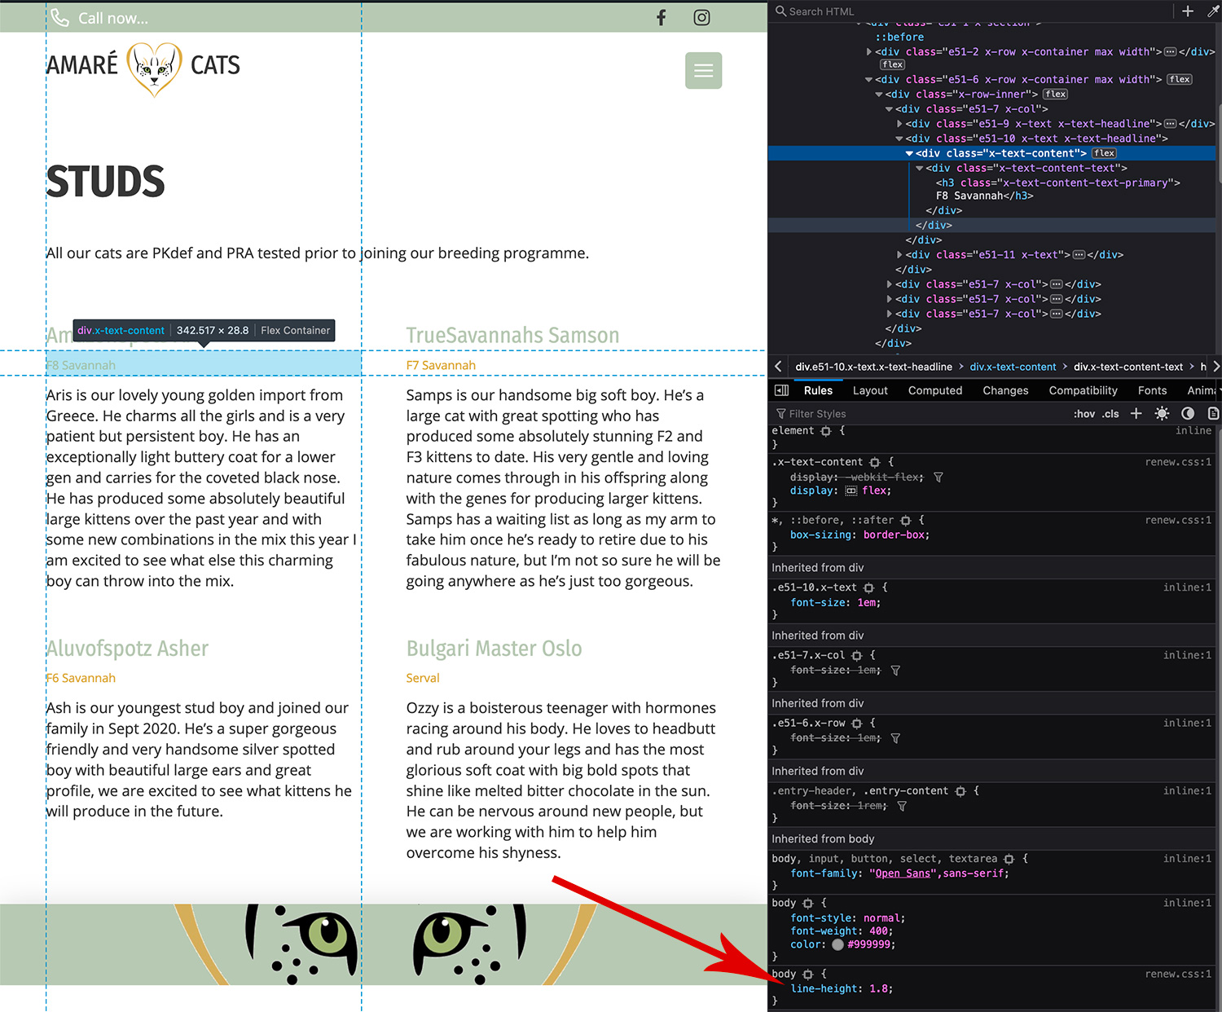This screenshot has height=1012, width=1222.
Task: Switch to the Computed tab
Action: click(x=934, y=391)
